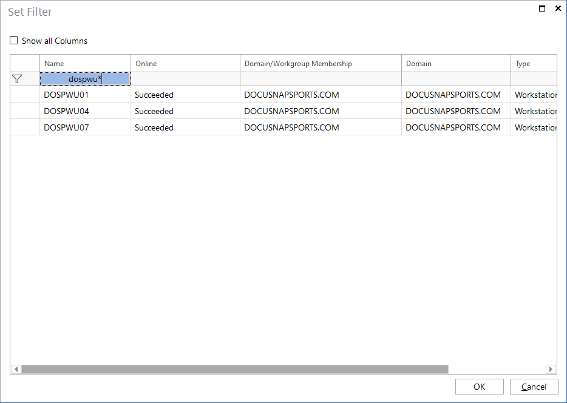This screenshot has height=403, width=567.
Task: Select the DOSPWU07 row name
Action: pyautogui.click(x=66, y=127)
